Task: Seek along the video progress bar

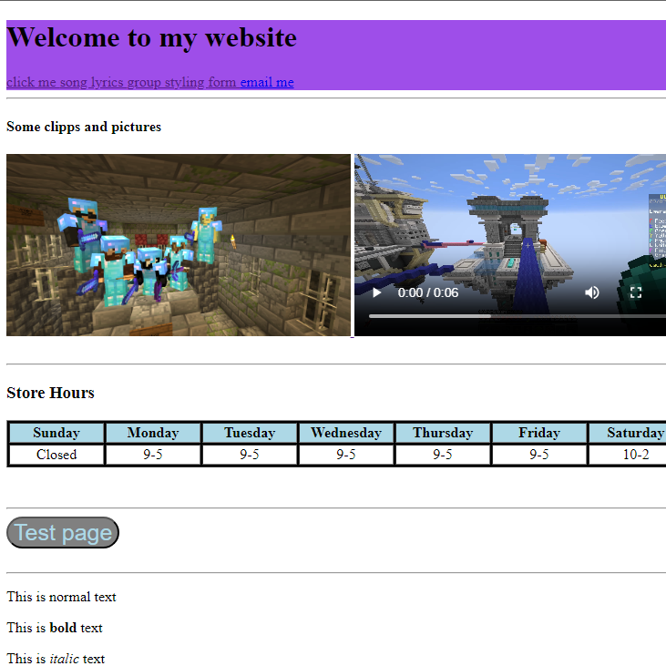Action: coord(517,316)
